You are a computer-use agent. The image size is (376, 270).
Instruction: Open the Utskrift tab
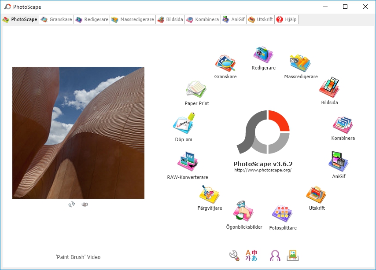click(260, 19)
